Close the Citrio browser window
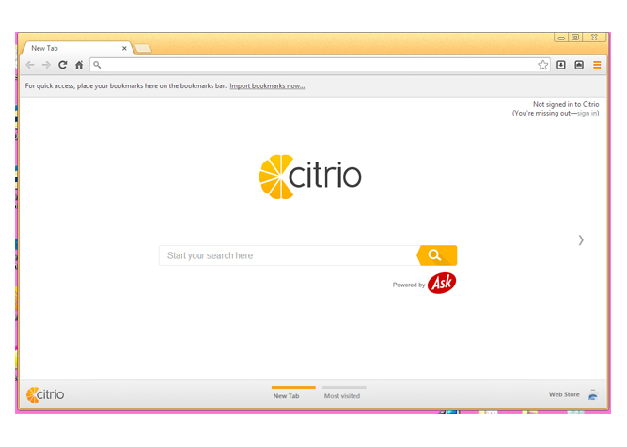627x447 pixels. (x=594, y=38)
